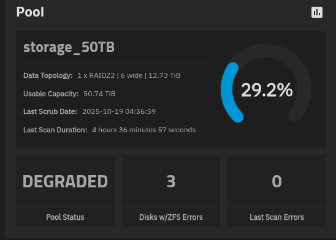Image resolution: width=336 pixels, height=240 pixels.
Task: Click the 0 last scan errors count
Action: tap(277, 181)
